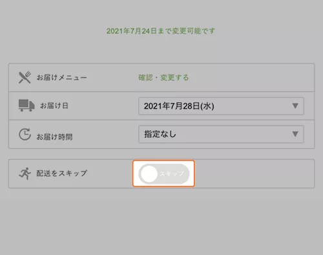Click the delivery truck icon
Image resolution: width=323 pixels, height=255 pixels.
pos(26,105)
